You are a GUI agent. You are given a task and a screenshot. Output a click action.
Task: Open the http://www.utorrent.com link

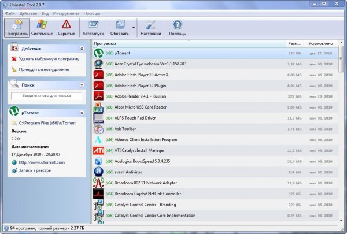pos(42,162)
